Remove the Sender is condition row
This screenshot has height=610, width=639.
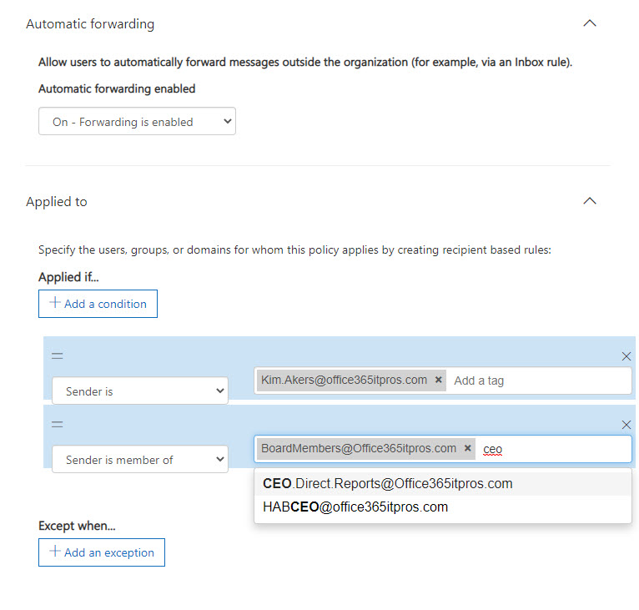[x=626, y=356]
